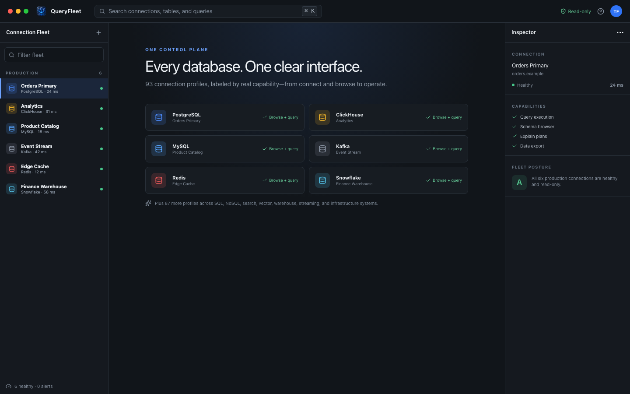The image size is (630, 394).
Task: Click the fleet posture grade A badge
Action: [x=519, y=182]
